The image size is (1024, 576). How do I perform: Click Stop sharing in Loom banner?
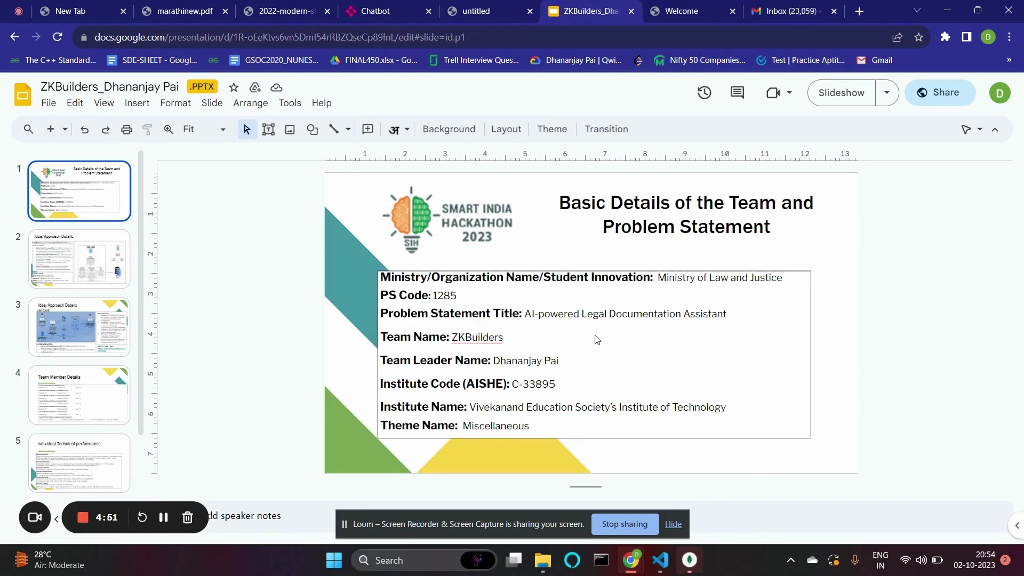coord(625,524)
